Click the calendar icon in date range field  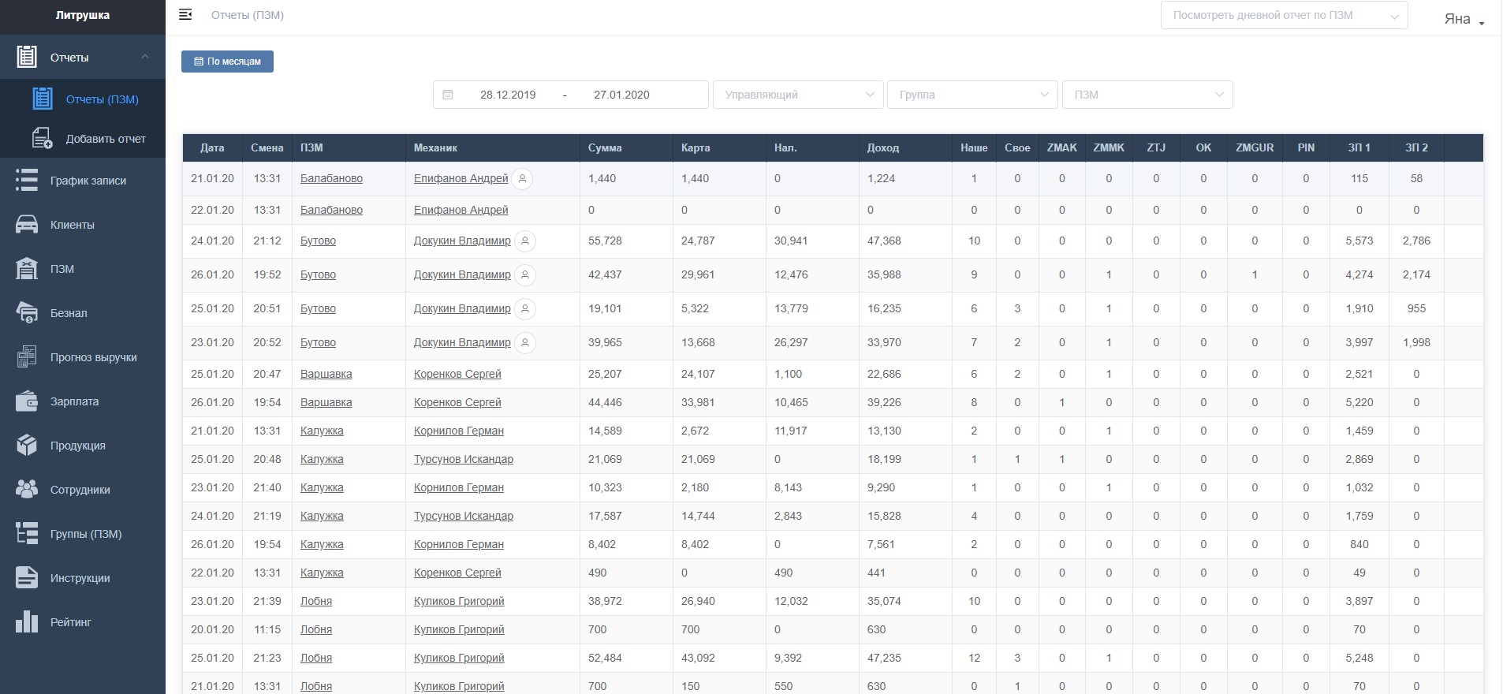coord(448,95)
